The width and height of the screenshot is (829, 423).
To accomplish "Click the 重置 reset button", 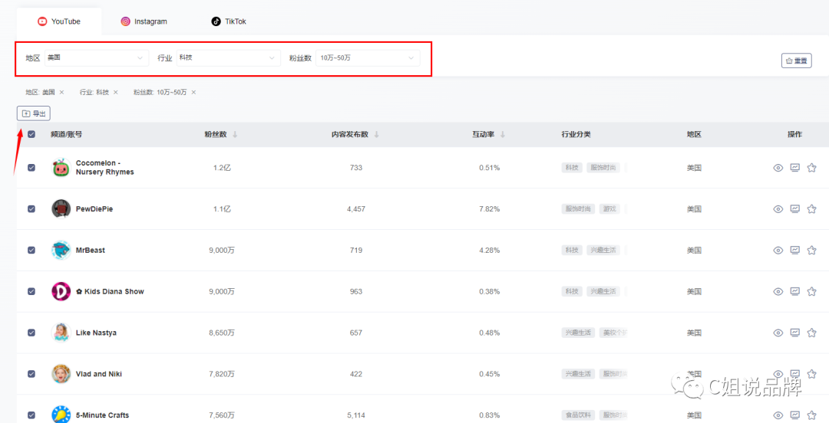I will coord(796,61).
